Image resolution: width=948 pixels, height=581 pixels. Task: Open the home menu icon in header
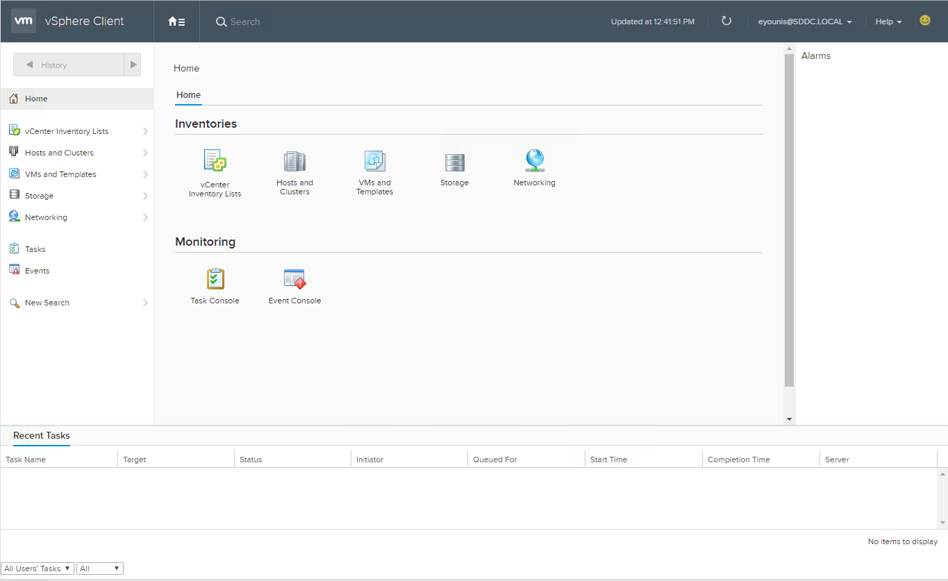[x=176, y=22]
